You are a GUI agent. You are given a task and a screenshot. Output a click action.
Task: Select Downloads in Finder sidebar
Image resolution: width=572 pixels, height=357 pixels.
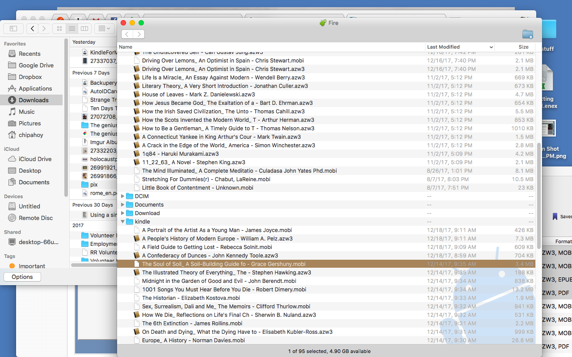tap(31, 100)
